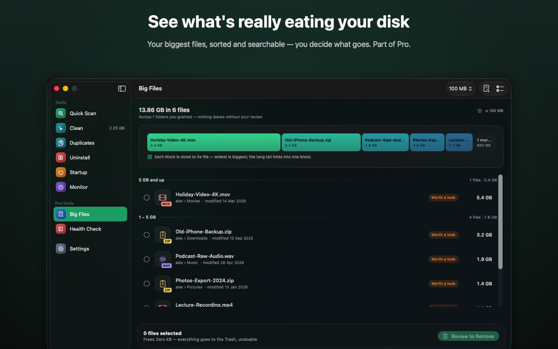This screenshot has width=558, height=349.
Task: Open the Health Check icon
Action: tap(61, 229)
